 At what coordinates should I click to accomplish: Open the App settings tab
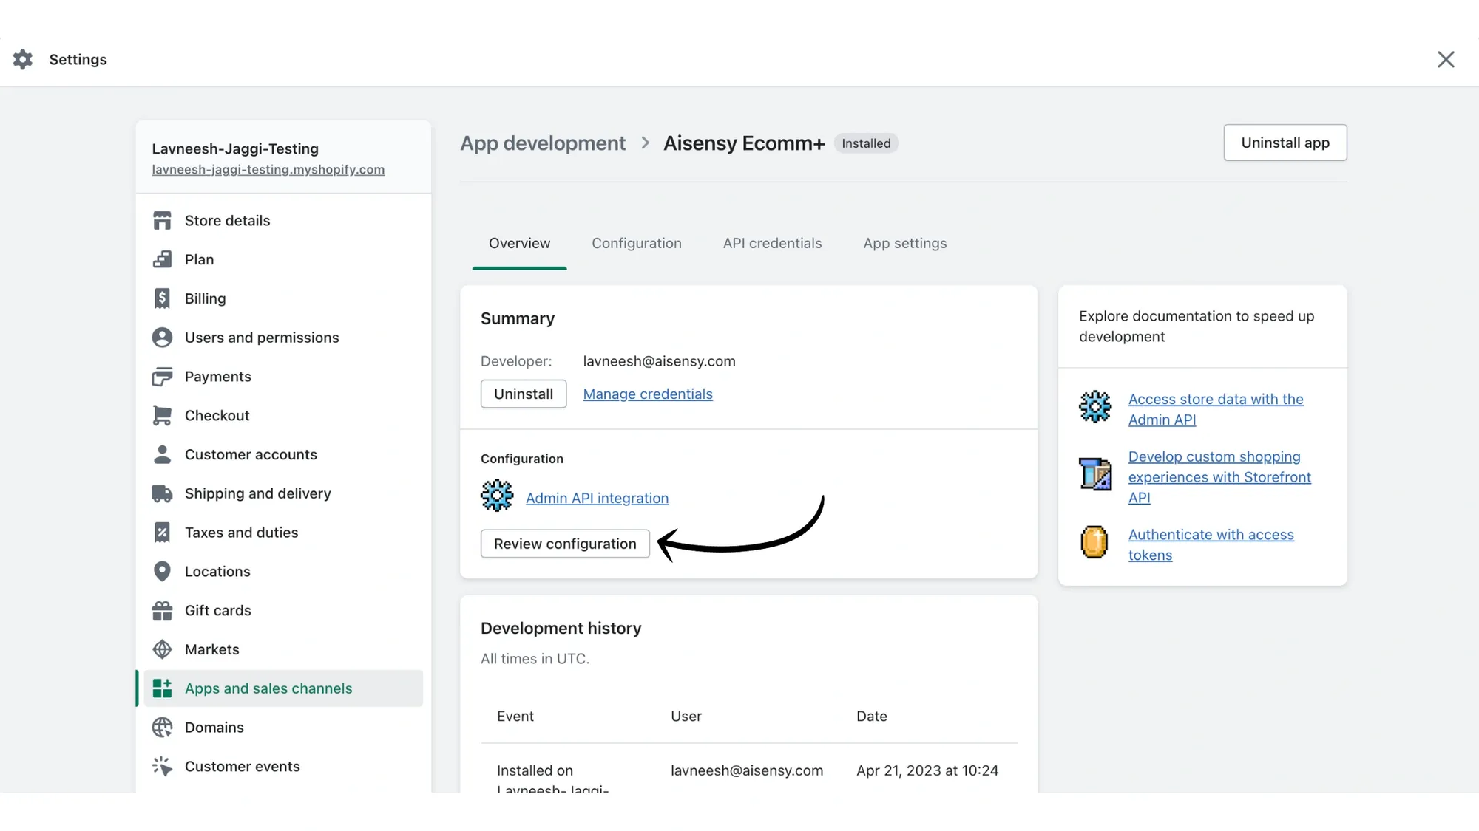tap(904, 243)
